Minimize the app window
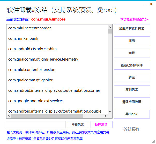 (x=145, y=5)
